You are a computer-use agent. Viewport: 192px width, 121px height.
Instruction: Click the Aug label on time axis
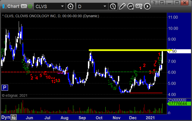click(x=64, y=118)
